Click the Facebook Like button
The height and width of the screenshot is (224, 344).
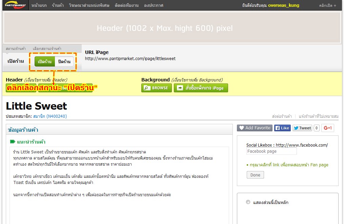[282, 128]
